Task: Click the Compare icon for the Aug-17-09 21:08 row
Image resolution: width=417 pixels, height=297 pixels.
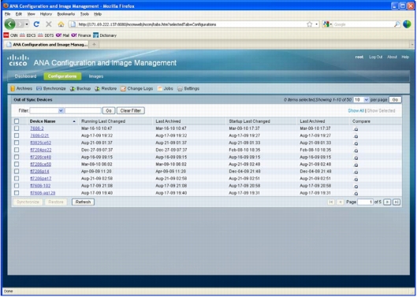Action: pos(356,187)
